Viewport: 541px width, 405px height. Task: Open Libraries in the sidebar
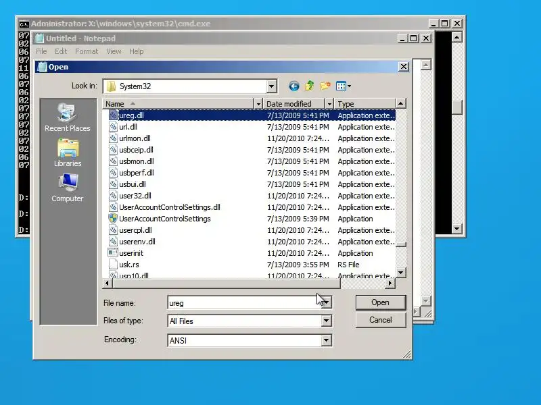pos(68,153)
